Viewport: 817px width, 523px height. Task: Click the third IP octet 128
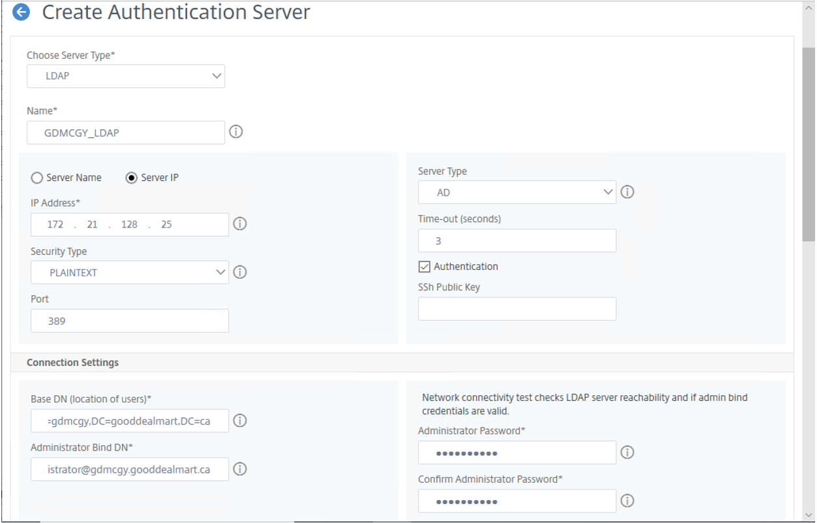pyautogui.click(x=129, y=224)
